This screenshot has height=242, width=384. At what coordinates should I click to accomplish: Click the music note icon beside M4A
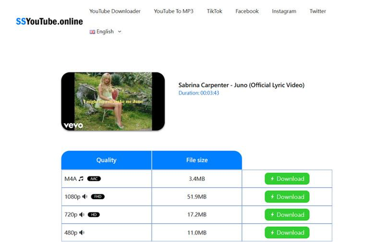(x=81, y=179)
